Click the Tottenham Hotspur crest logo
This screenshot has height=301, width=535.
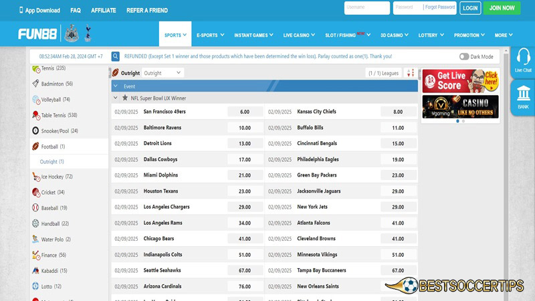tap(88, 33)
